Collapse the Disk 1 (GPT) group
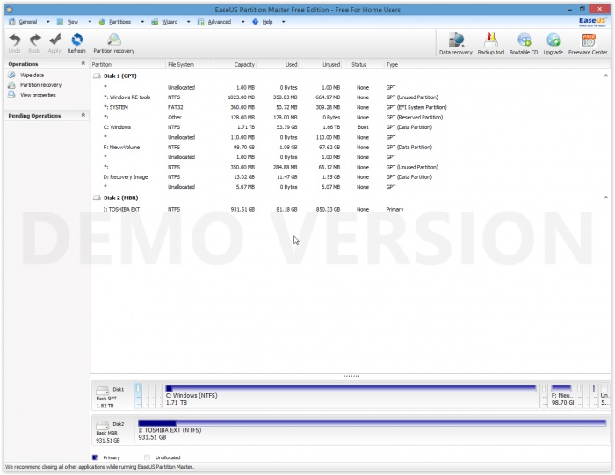This screenshot has width=615, height=475. click(x=606, y=76)
